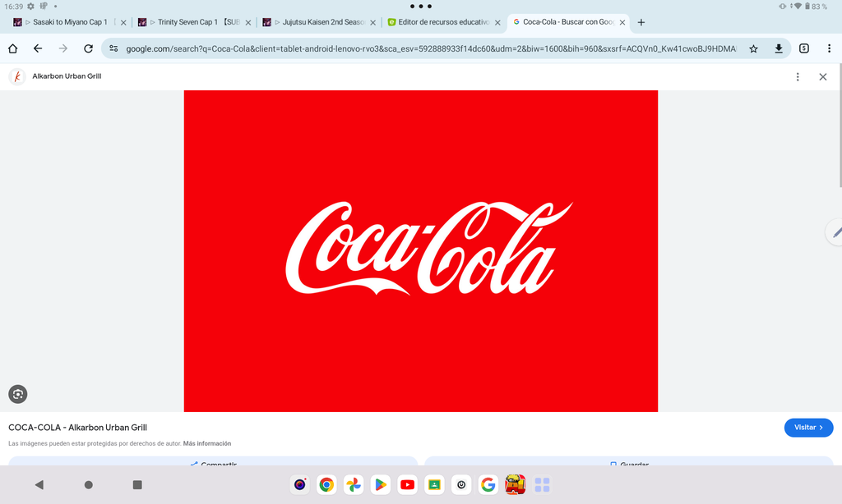This screenshot has height=504, width=842.
Task: Download the page with the download icon
Action: [779, 48]
